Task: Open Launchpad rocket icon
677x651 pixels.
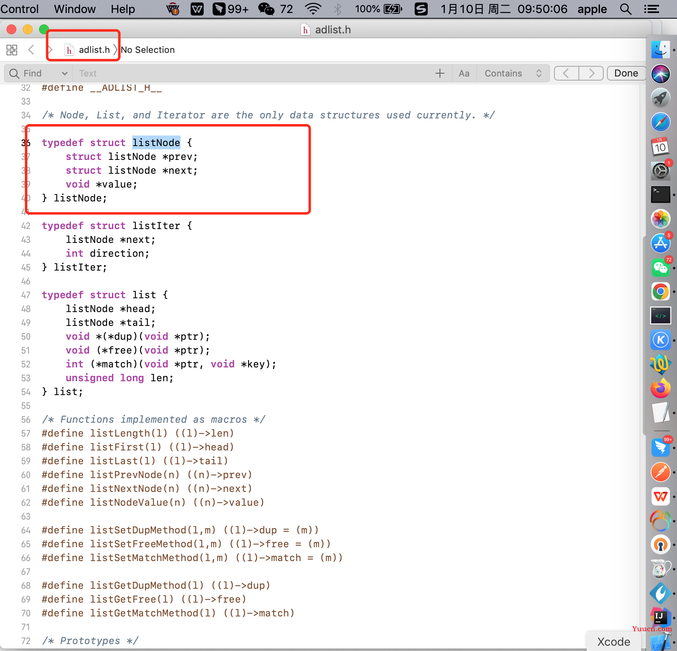Action: (x=660, y=98)
